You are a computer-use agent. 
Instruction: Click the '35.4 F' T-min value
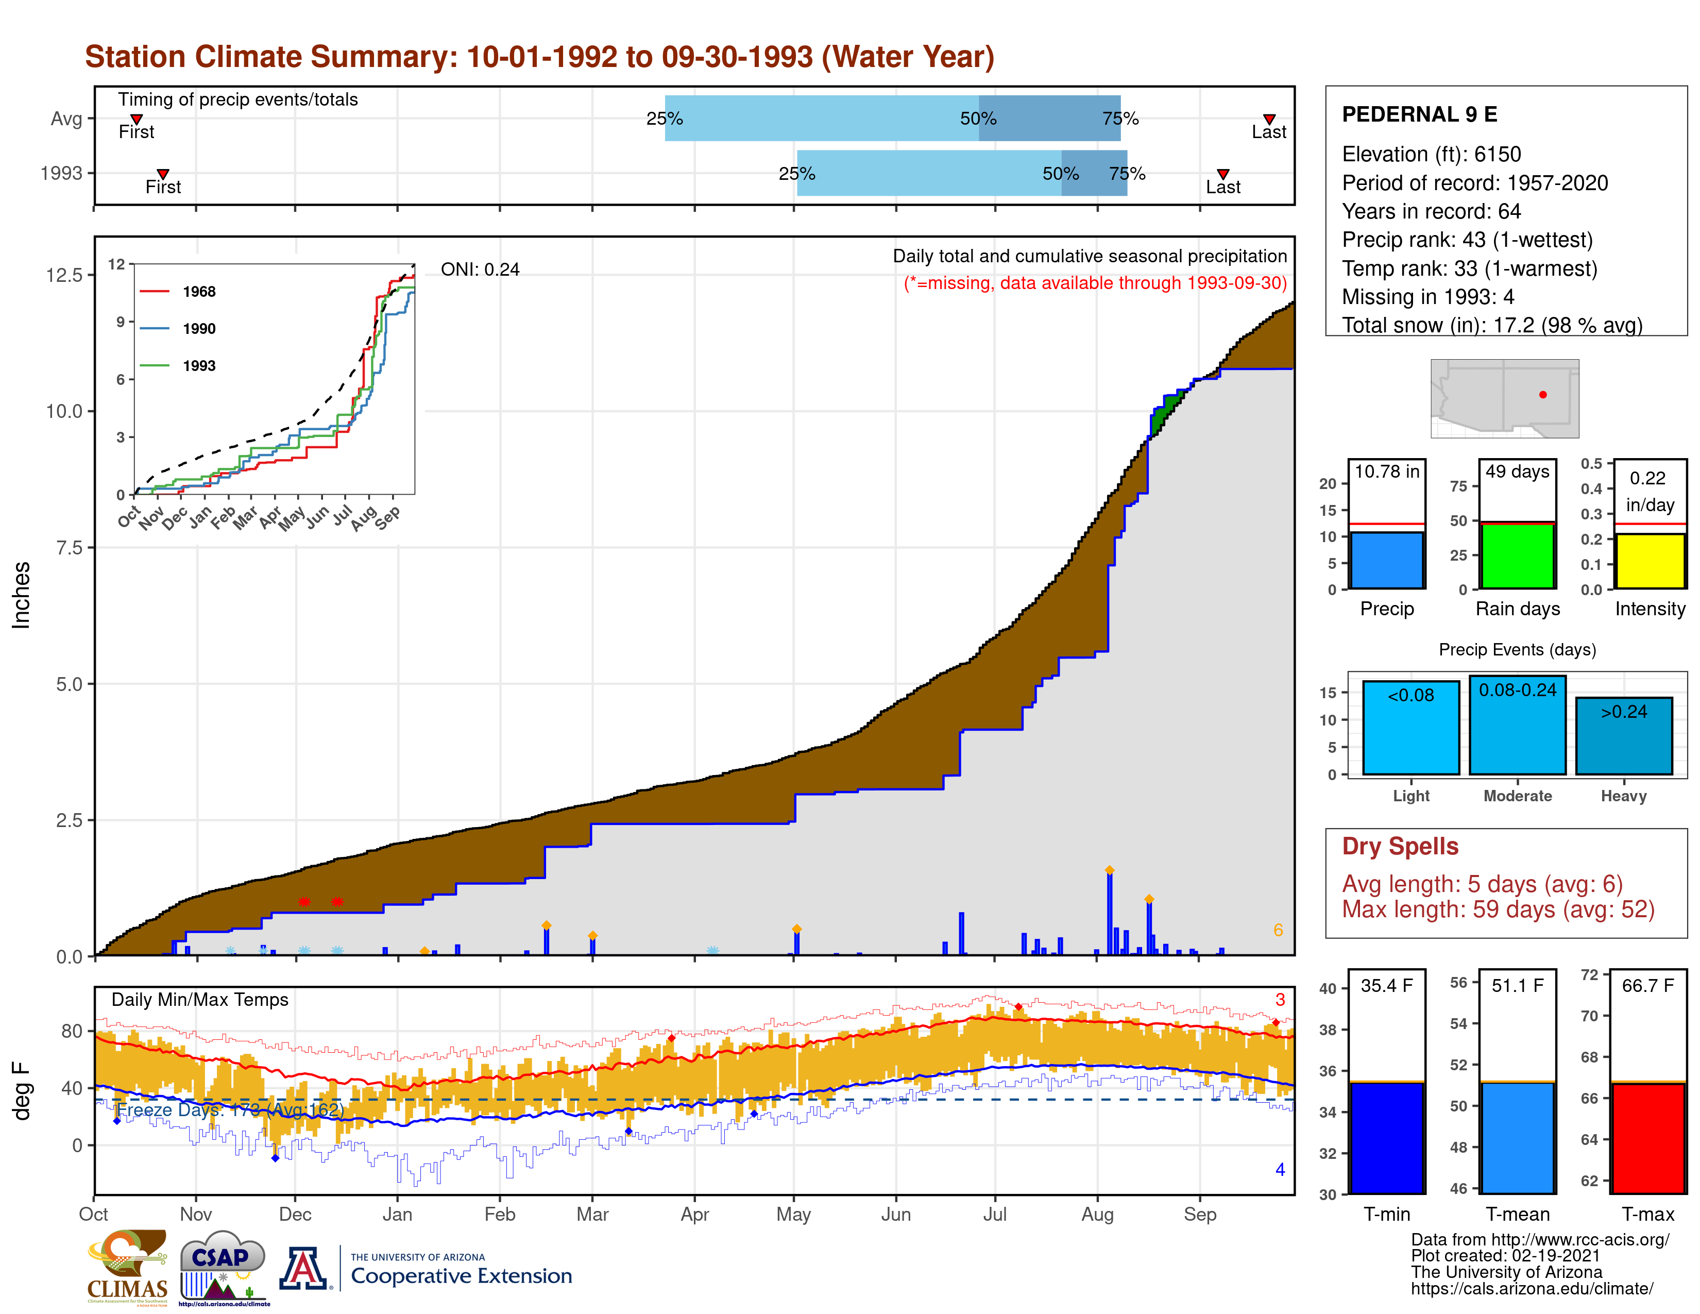pos(1386,985)
